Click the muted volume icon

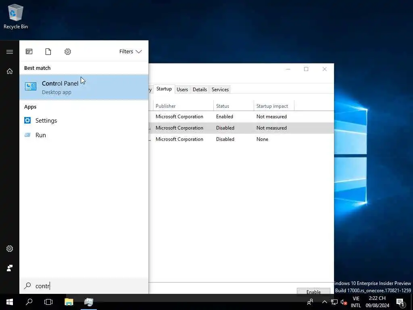(x=344, y=302)
